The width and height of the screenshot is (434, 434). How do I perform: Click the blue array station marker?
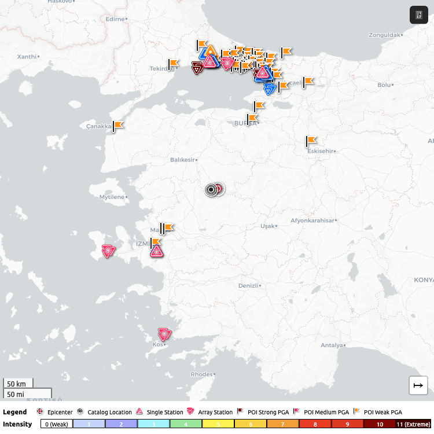pos(269,89)
